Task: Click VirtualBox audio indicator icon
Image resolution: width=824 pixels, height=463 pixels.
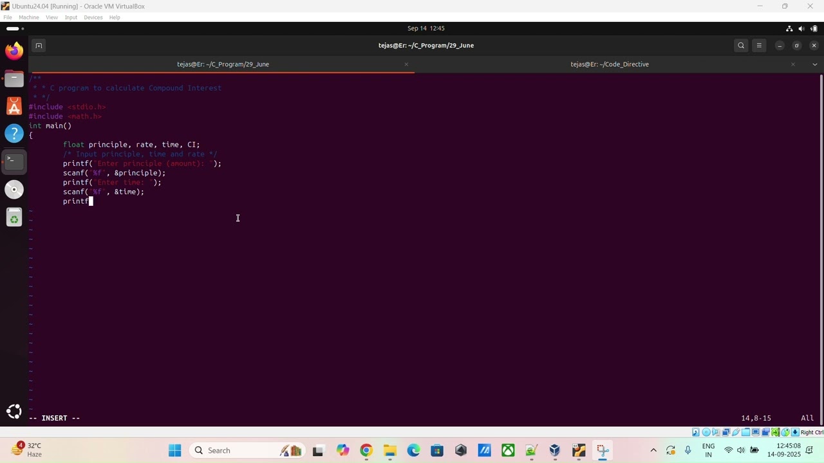Action: [x=716, y=432]
